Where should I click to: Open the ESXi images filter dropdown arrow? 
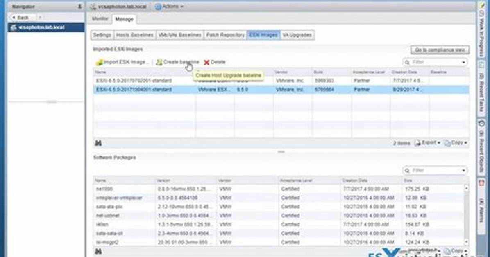pyautogui.click(x=463, y=63)
